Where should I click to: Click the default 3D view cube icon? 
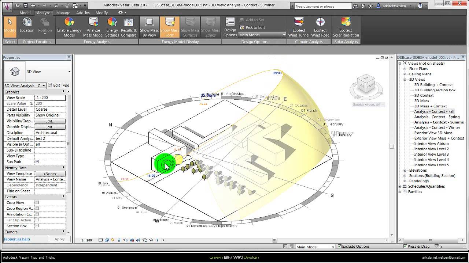point(56,6)
